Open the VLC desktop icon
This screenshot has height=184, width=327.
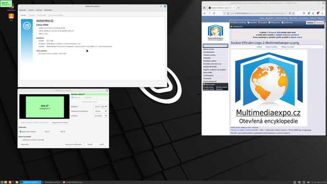(x=11, y=17)
